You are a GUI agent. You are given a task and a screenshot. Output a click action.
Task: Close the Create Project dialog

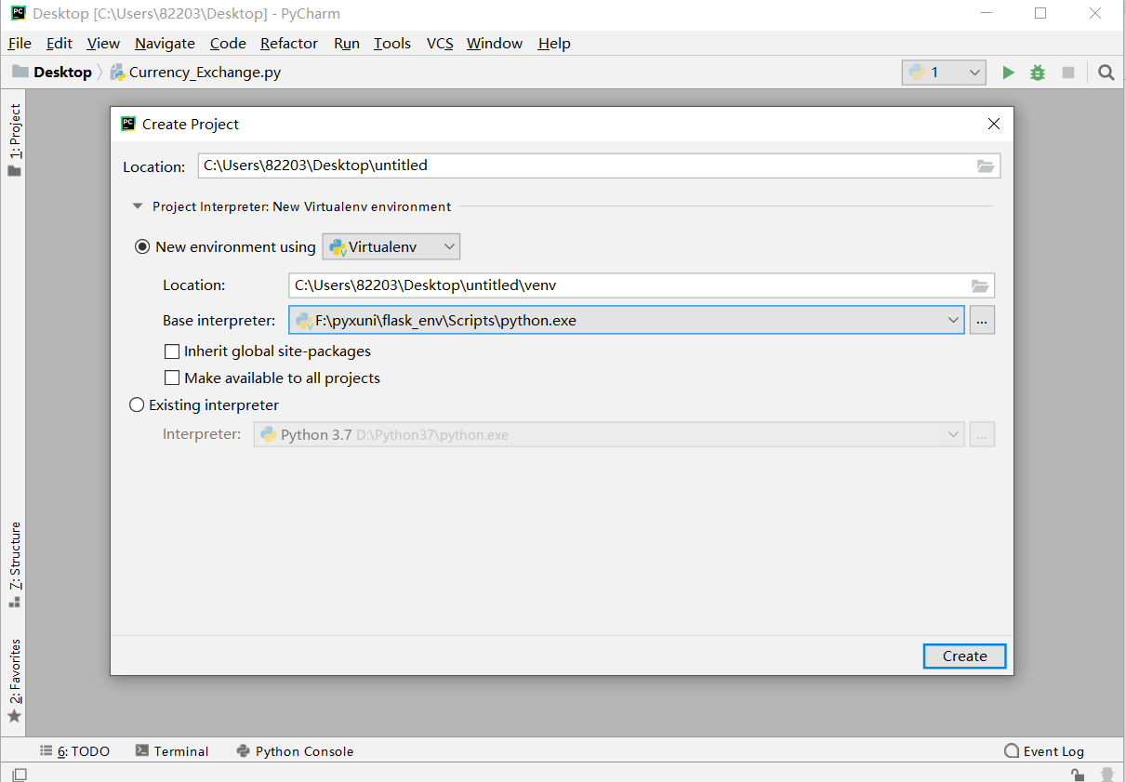coord(994,124)
